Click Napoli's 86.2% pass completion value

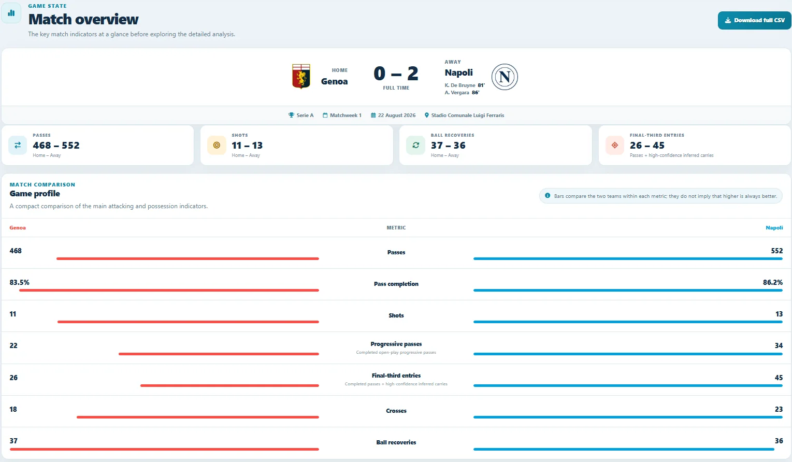click(x=773, y=283)
